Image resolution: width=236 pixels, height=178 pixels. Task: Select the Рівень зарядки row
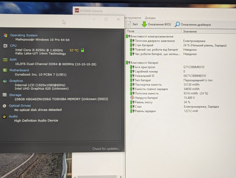point(181,111)
